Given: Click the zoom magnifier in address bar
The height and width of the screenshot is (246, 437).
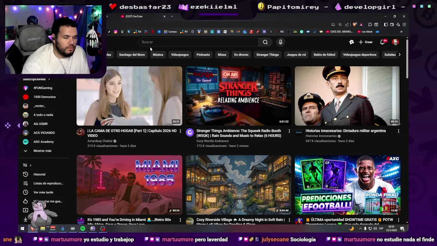Looking at the screenshot, I should pyautogui.click(x=340, y=25).
